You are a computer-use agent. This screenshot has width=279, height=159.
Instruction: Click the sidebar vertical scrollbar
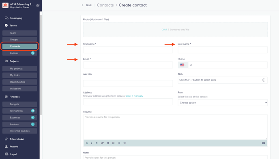coord(41,65)
